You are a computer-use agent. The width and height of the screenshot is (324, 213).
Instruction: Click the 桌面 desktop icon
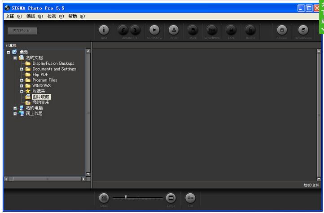click(14, 52)
